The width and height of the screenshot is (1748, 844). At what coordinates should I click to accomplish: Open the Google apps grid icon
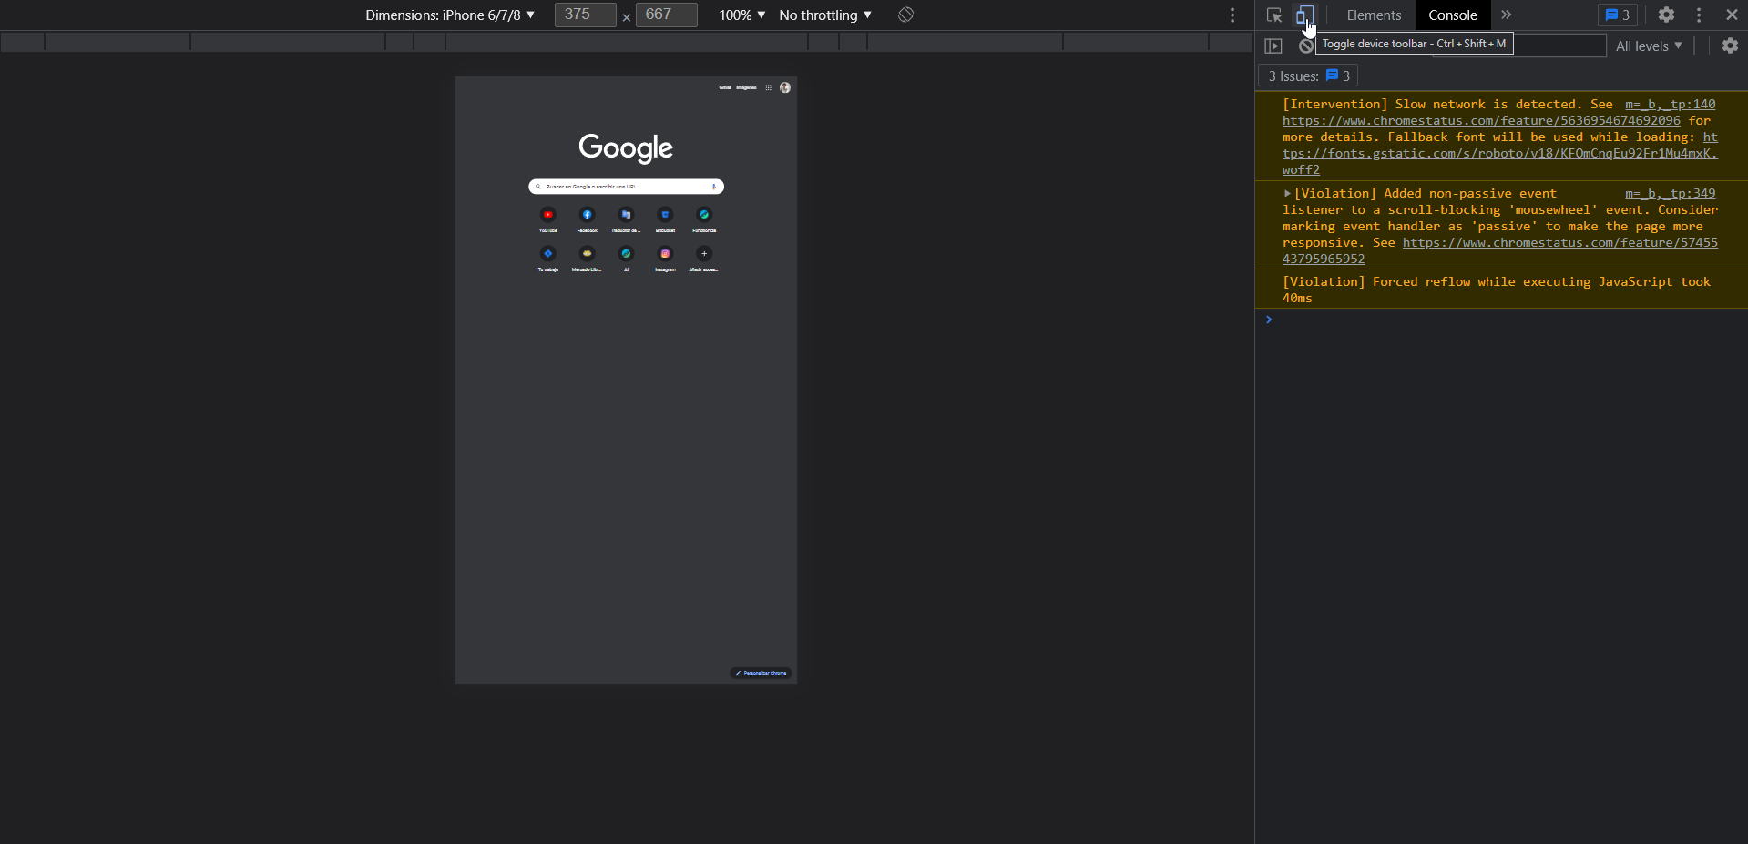coord(768,87)
